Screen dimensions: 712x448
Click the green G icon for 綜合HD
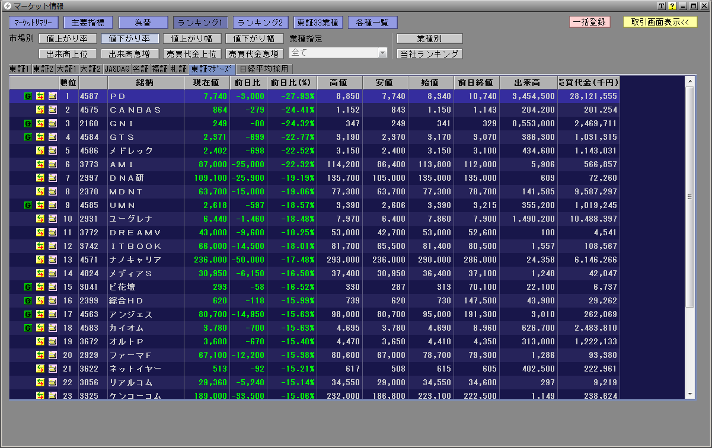coord(28,300)
